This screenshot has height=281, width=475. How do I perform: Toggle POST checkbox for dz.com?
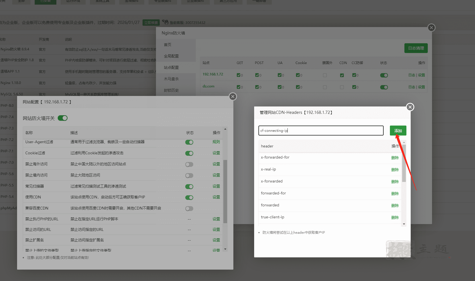[257, 87]
